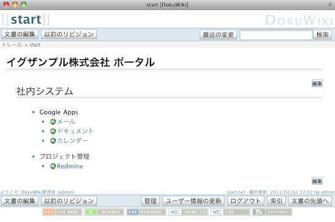Open the 管理 admin page
The height and width of the screenshot is (222, 335).
point(150,201)
